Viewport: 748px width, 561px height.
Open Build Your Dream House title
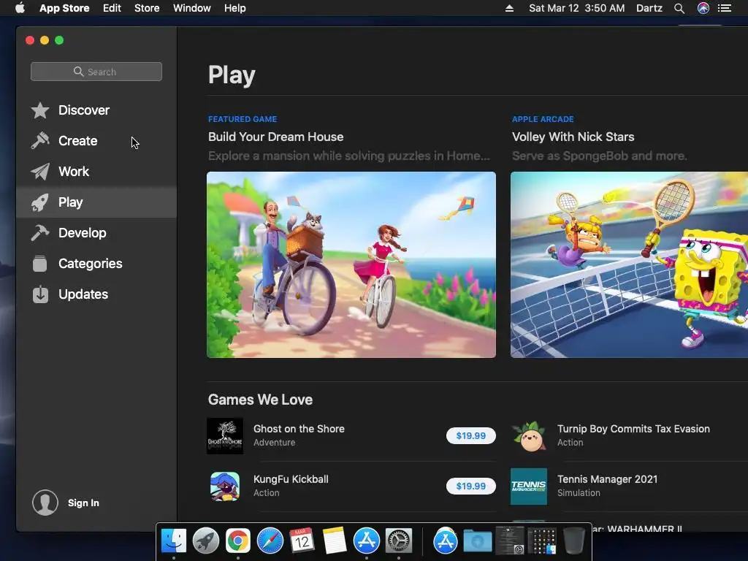(x=275, y=137)
